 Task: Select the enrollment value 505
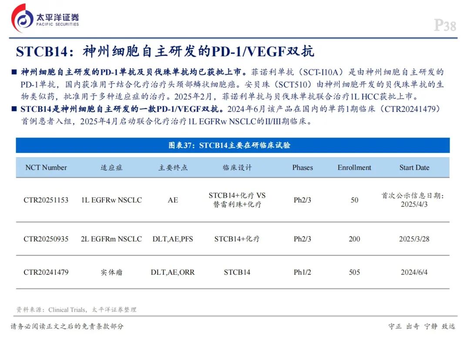point(354,272)
